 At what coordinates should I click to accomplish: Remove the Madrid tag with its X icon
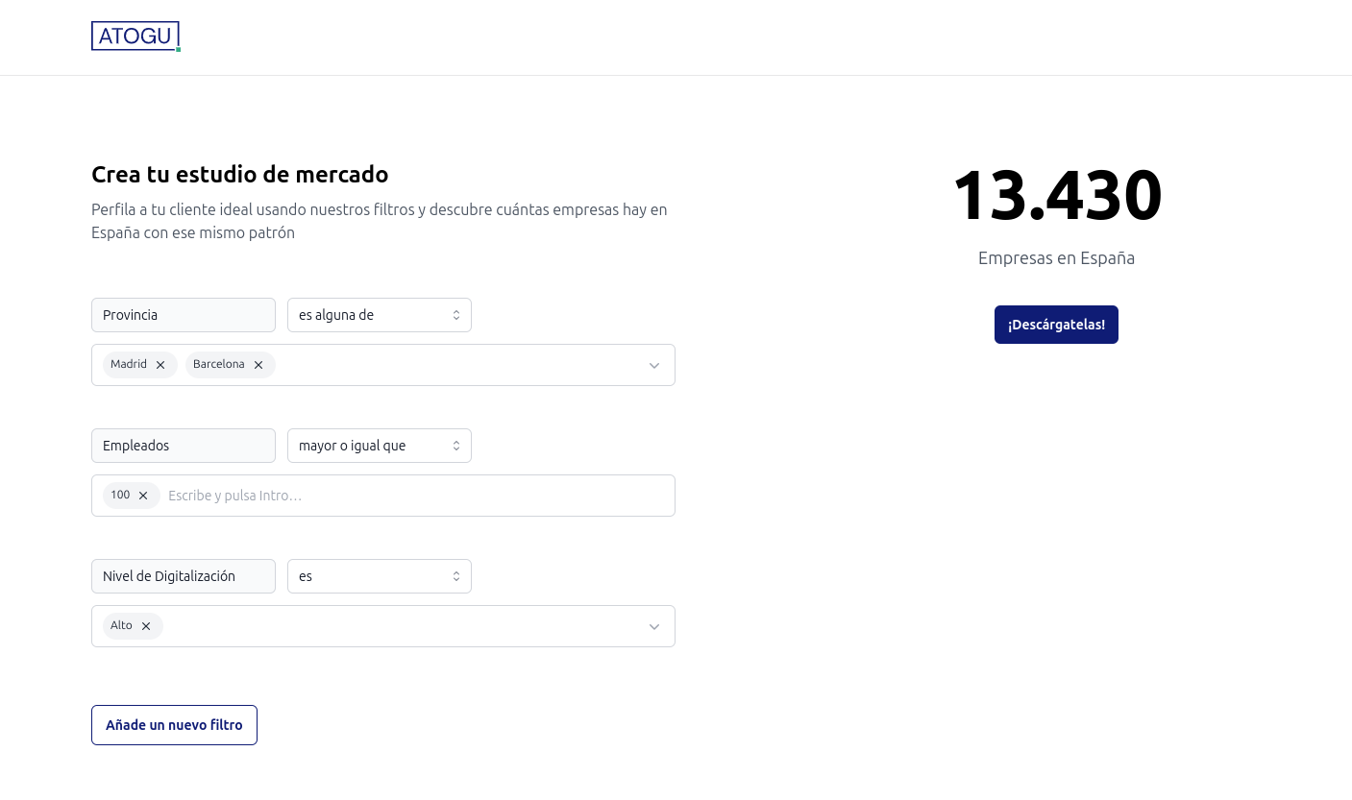(160, 364)
